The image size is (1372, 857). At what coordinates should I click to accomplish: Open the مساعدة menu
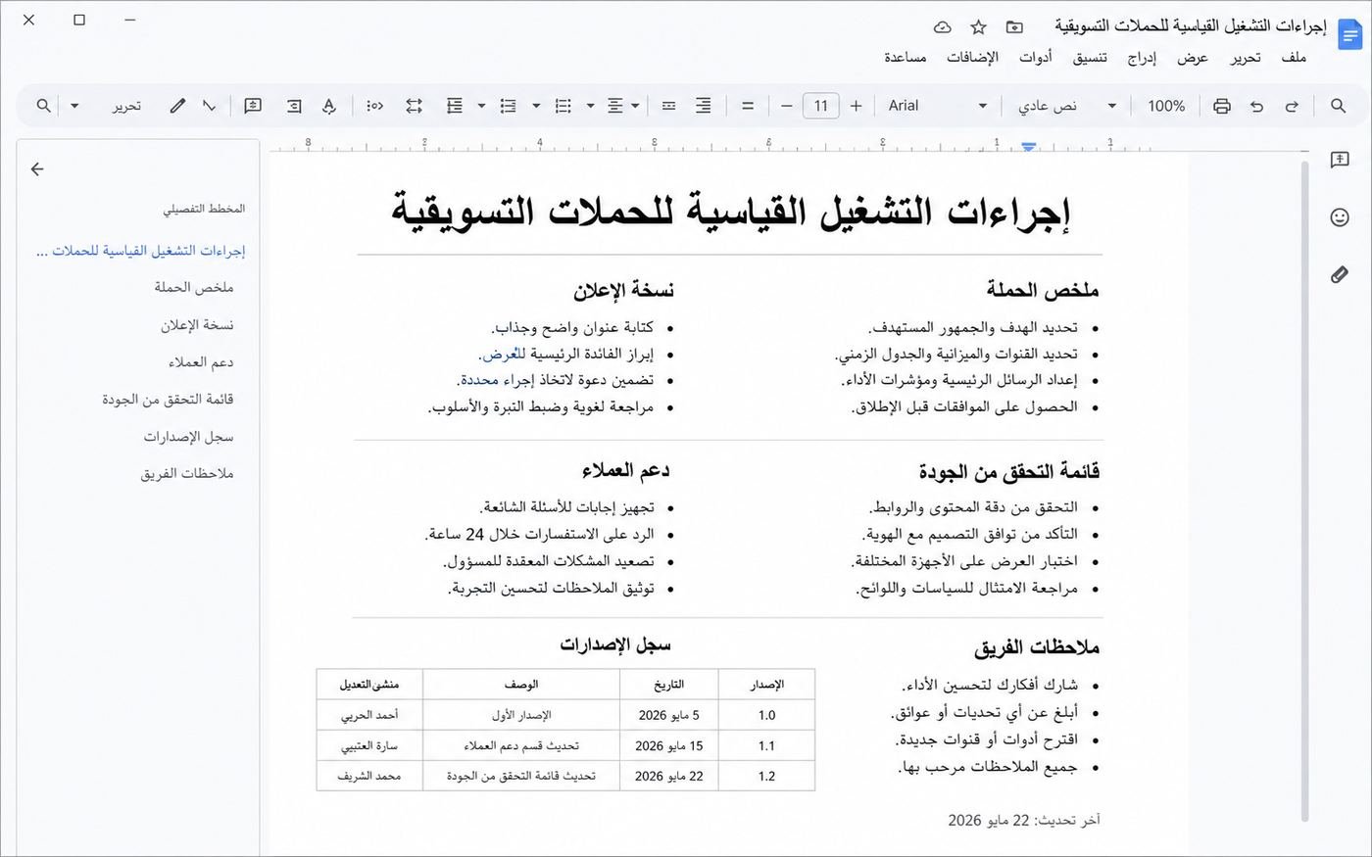(906, 58)
